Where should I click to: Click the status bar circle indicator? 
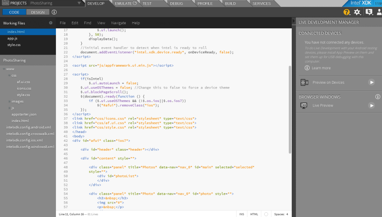pyautogui.click(x=266, y=214)
